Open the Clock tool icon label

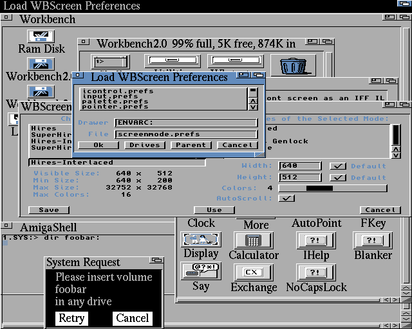pos(201,223)
